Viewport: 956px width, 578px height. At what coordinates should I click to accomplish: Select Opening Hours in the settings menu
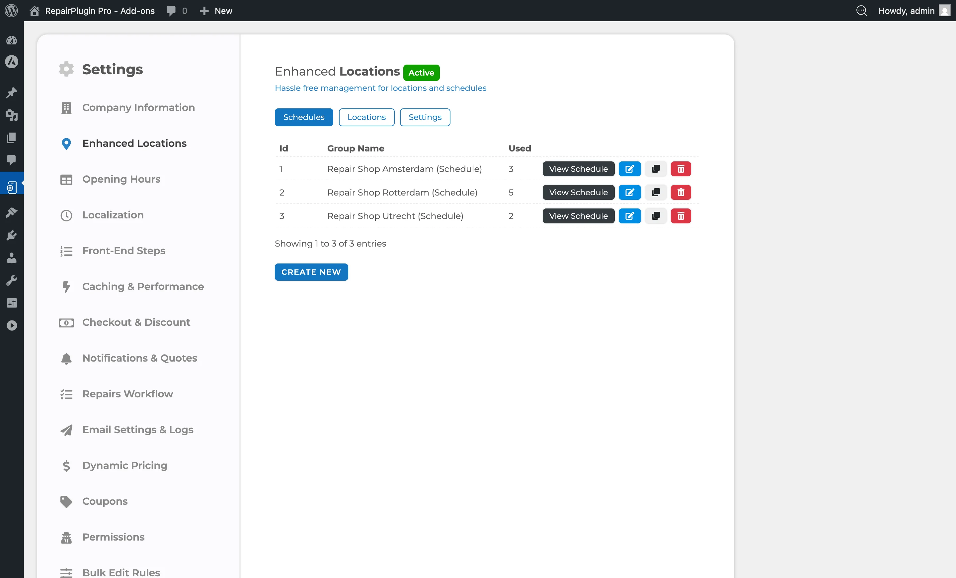pyautogui.click(x=121, y=179)
